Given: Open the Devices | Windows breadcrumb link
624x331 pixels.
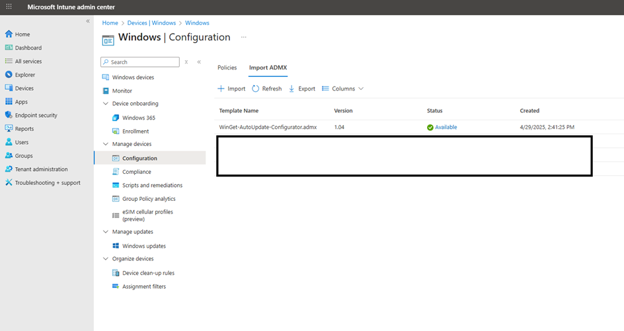Looking at the screenshot, I should pyautogui.click(x=151, y=22).
